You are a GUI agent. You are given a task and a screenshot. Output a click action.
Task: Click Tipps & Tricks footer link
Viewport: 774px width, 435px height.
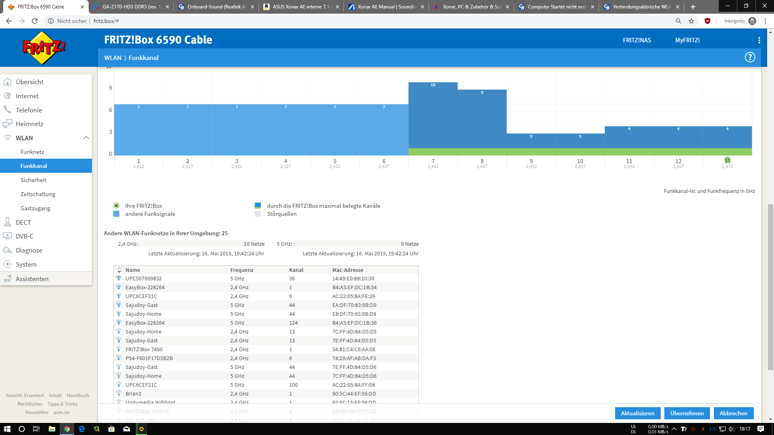(x=62, y=404)
